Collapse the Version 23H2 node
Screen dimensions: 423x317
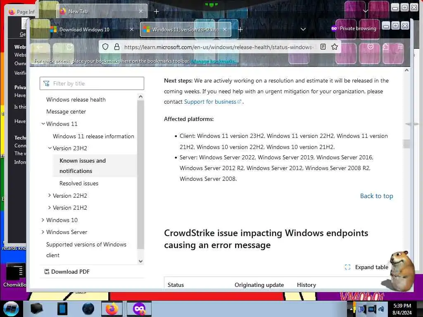pyautogui.click(x=50, y=148)
